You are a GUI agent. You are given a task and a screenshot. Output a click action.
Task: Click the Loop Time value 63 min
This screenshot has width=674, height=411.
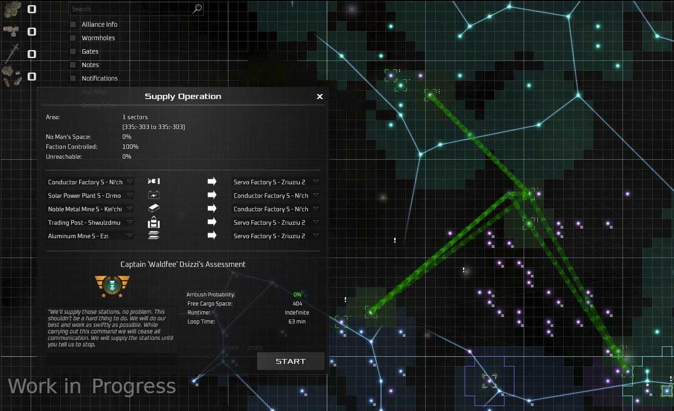point(297,321)
